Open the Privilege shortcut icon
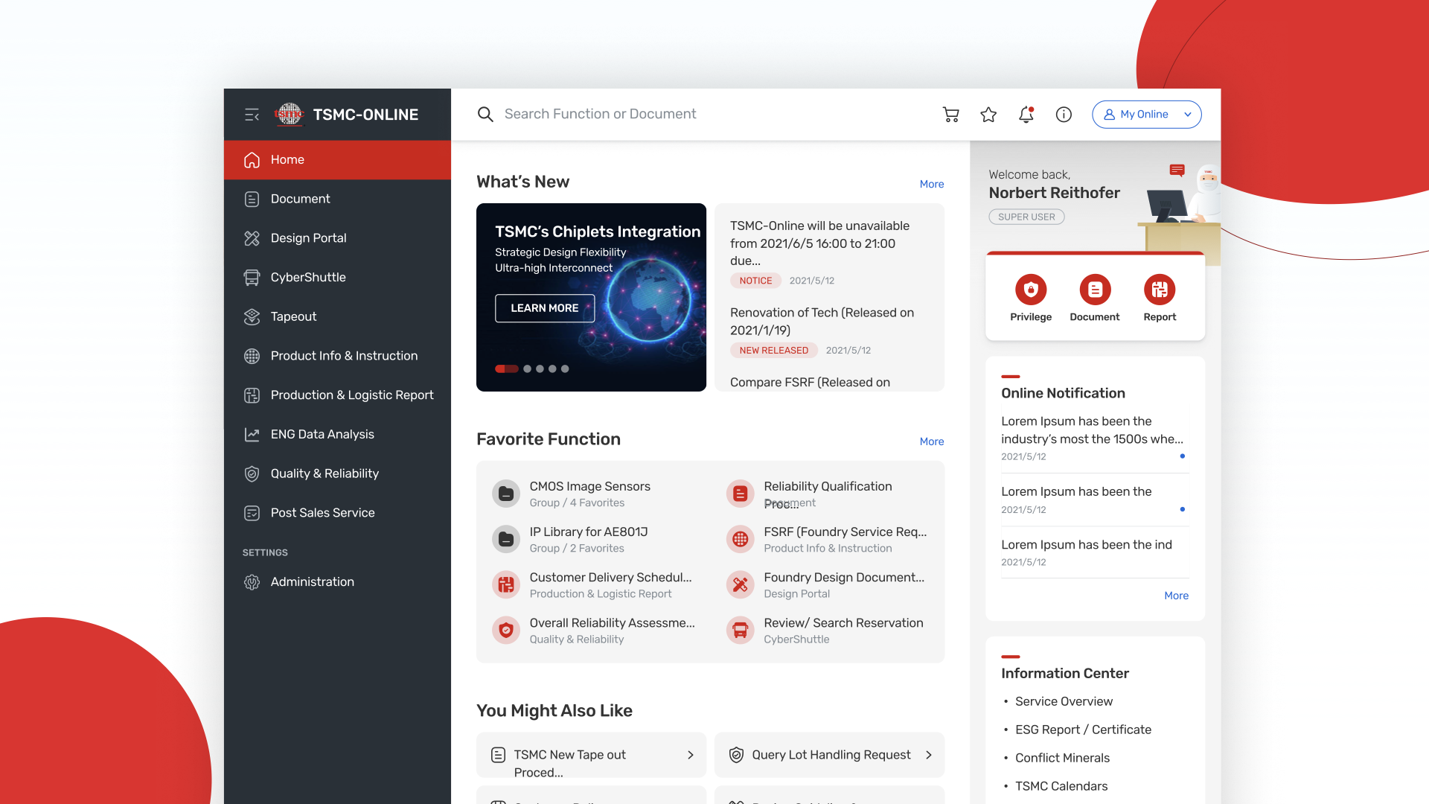This screenshot has width=1429, height=804. [1031, 290]
